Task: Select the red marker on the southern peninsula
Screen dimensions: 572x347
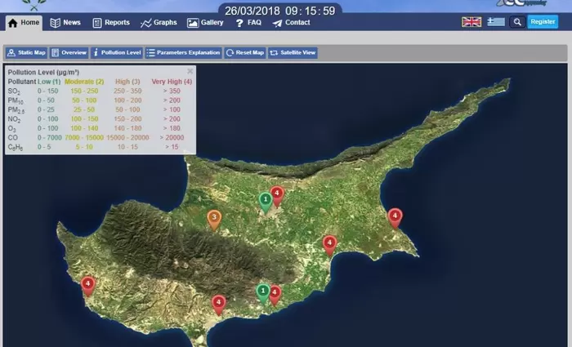Action: pos(218,305)
